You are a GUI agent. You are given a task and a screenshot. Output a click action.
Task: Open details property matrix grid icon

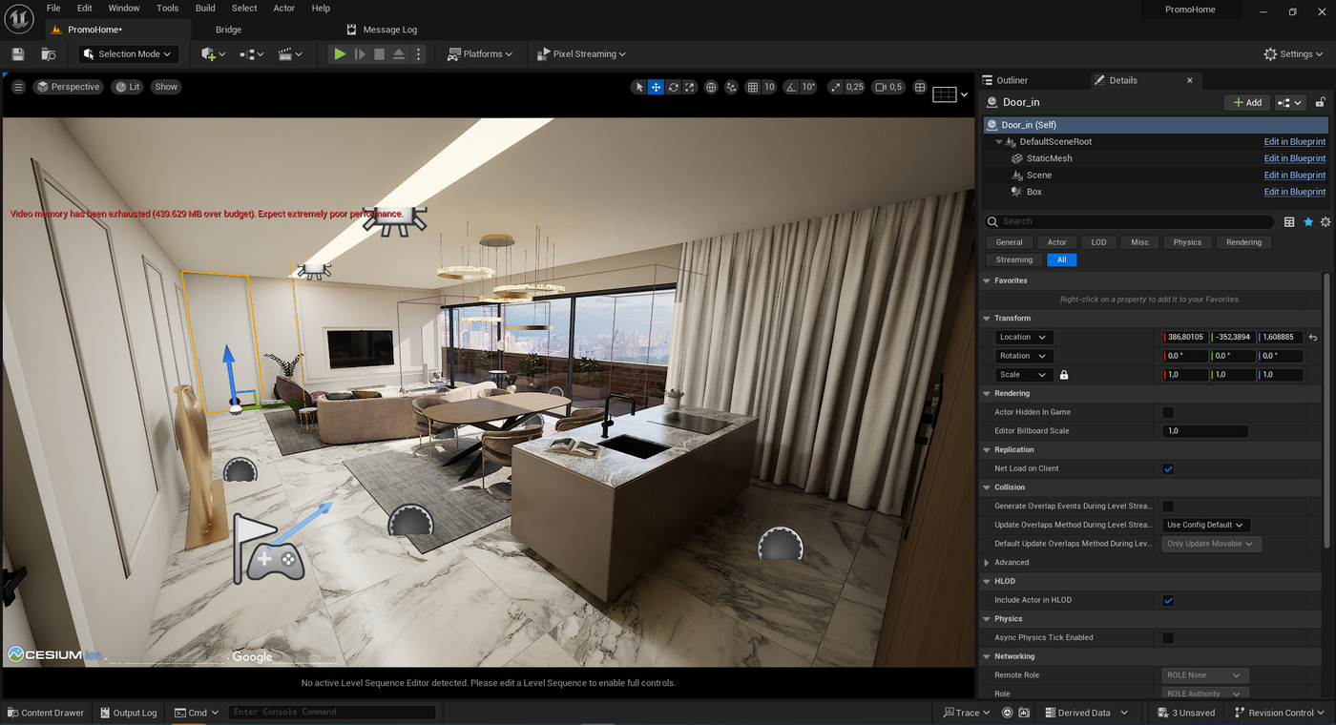1289,221
